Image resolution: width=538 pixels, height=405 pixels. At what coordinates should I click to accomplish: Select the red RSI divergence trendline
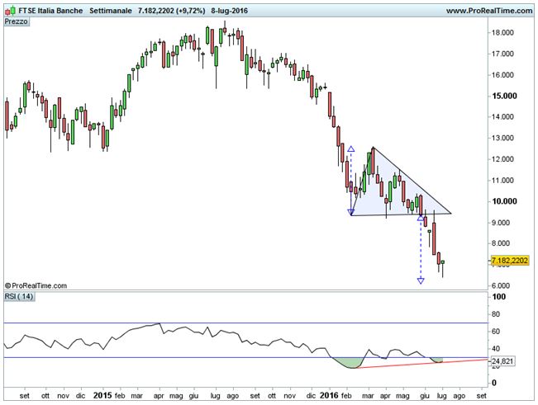422,364
